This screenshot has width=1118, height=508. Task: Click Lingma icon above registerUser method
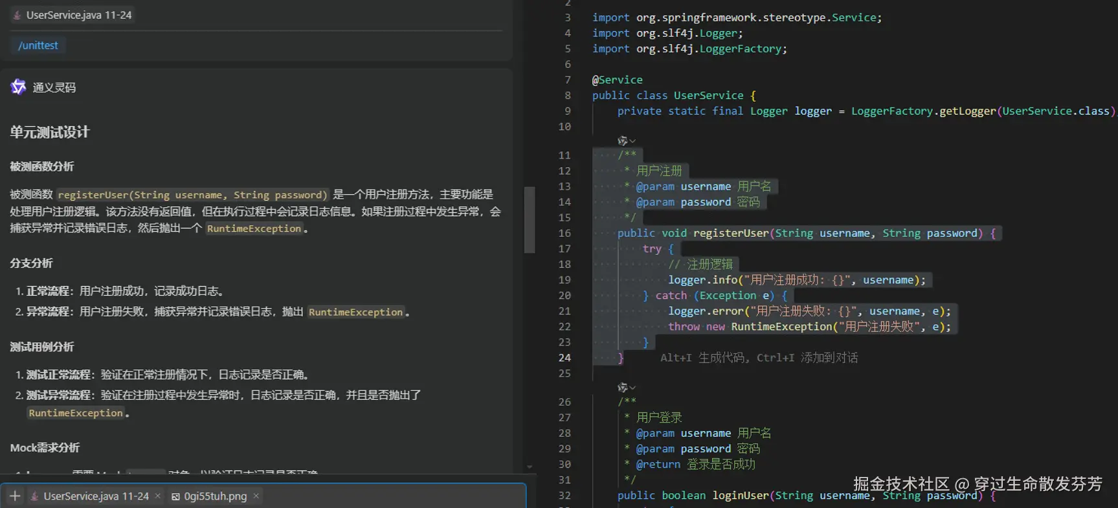pos(622,140)
